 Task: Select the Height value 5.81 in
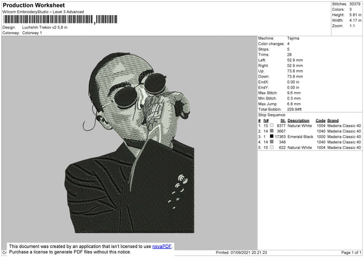[x=356, y=15]
